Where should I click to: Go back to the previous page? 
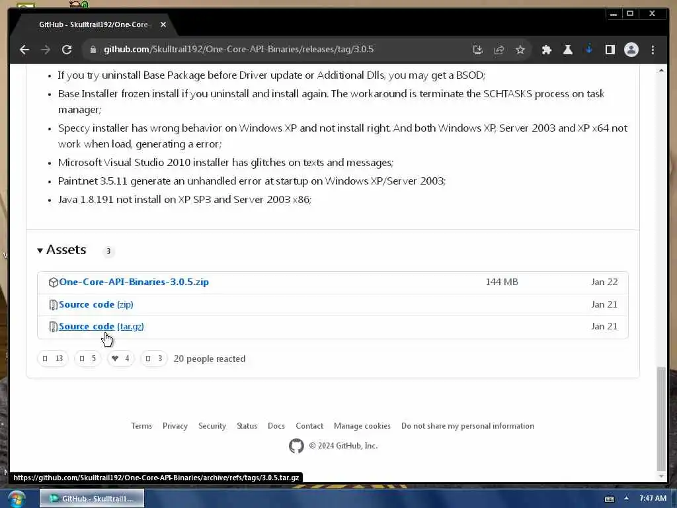pos(24,50)
